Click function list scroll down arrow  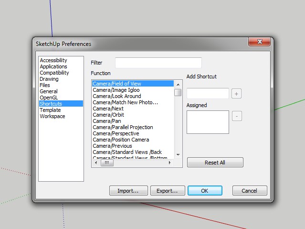tap(178, 155)
